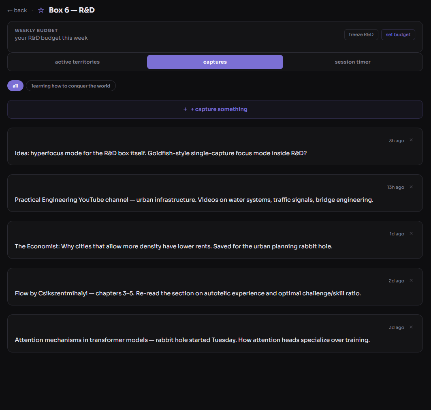Screen dimensions: 431x410
Task: Open the session timer tab
Action: pos(352,62)
